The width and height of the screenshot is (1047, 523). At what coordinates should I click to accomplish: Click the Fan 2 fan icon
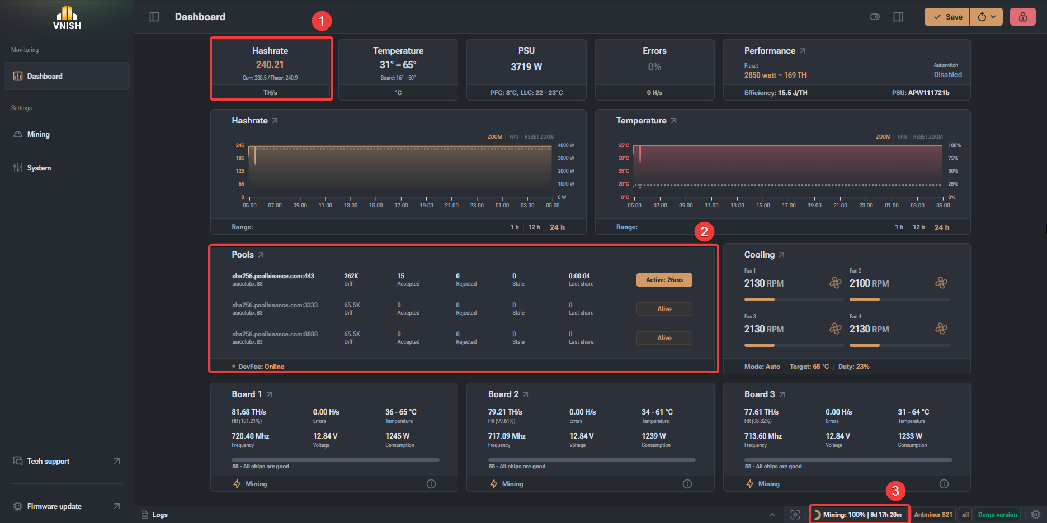[941, 283]
